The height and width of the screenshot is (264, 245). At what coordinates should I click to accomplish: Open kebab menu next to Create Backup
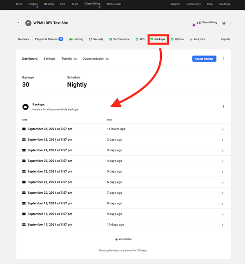point(223,59)
